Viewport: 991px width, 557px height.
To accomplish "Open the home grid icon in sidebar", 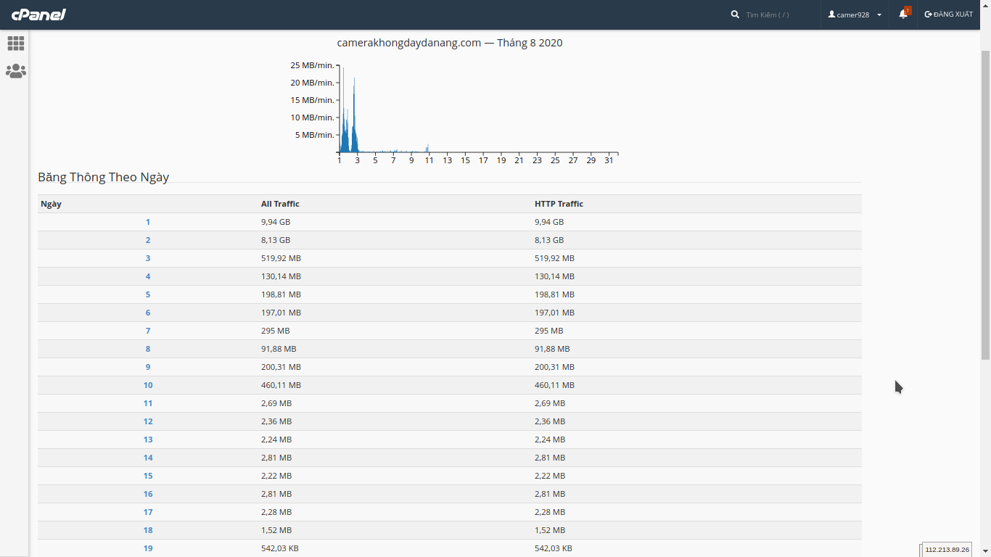I will 16,44.
